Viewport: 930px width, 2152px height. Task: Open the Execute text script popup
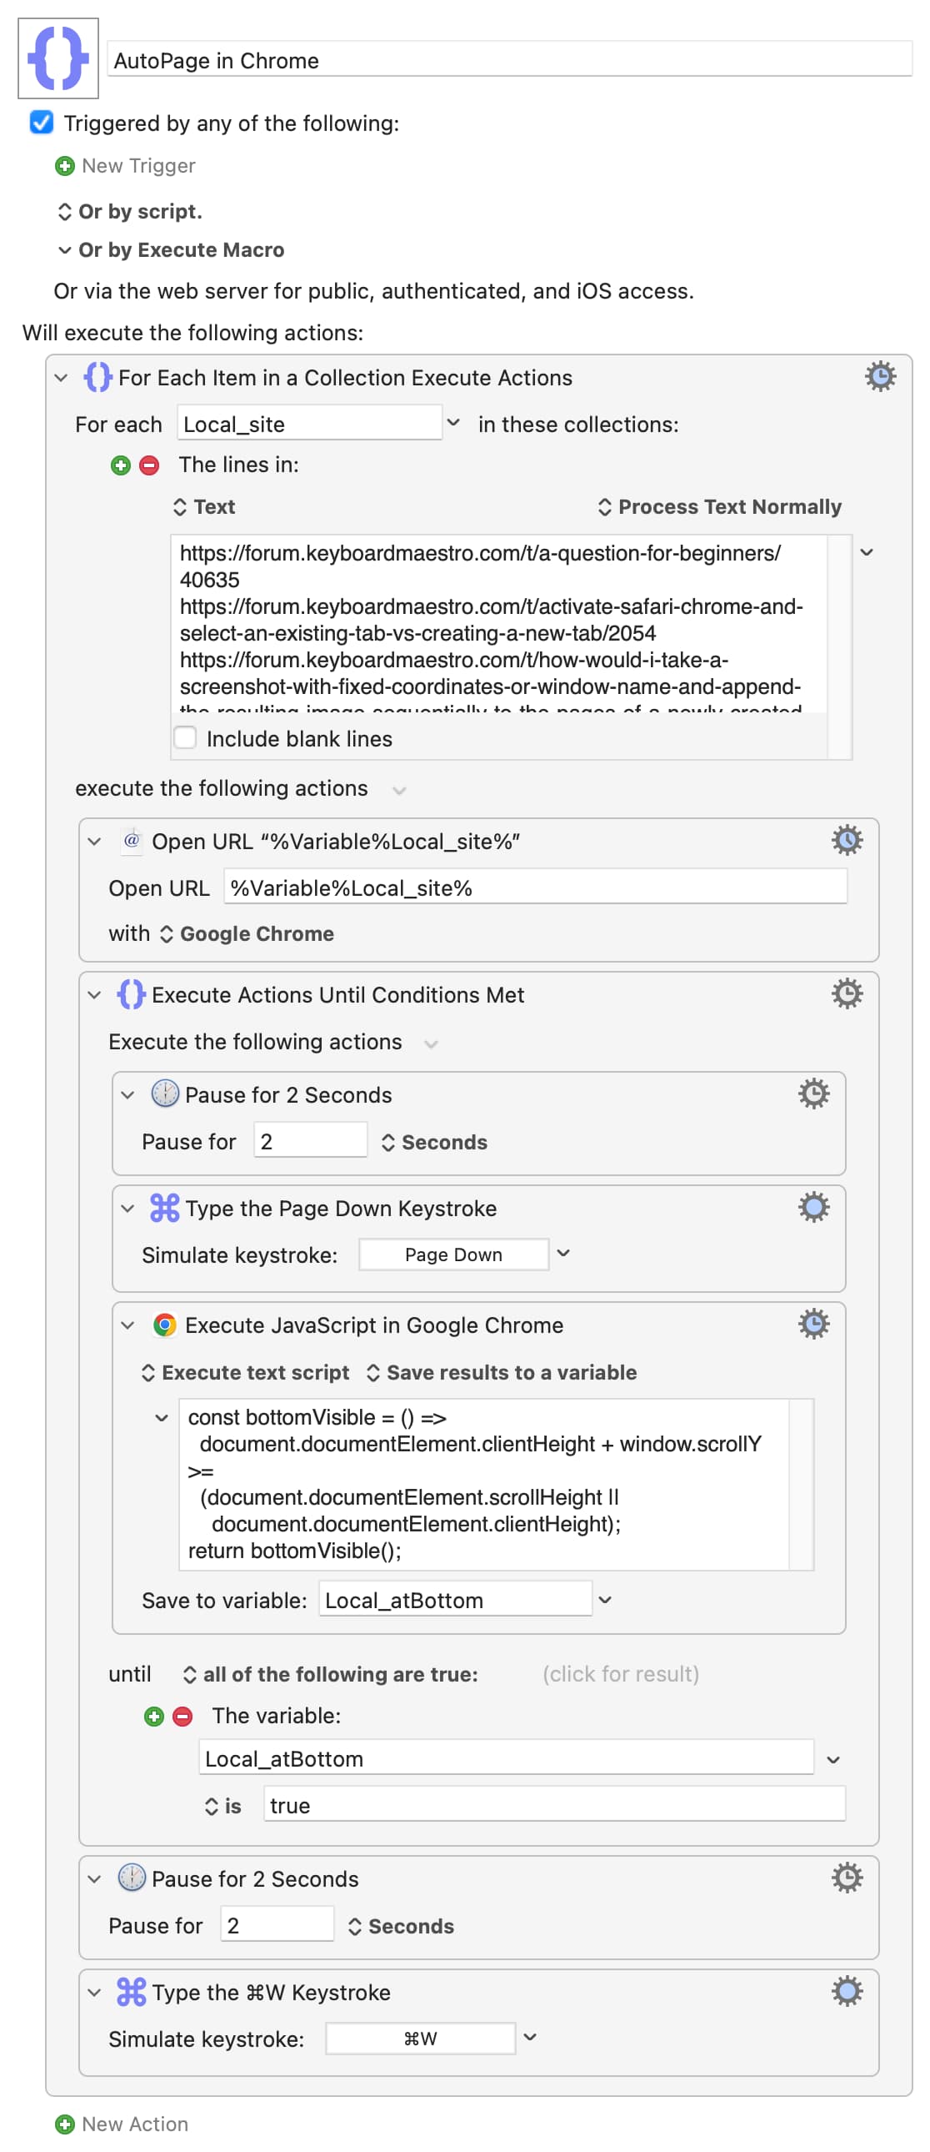[x=246, y=1373]
